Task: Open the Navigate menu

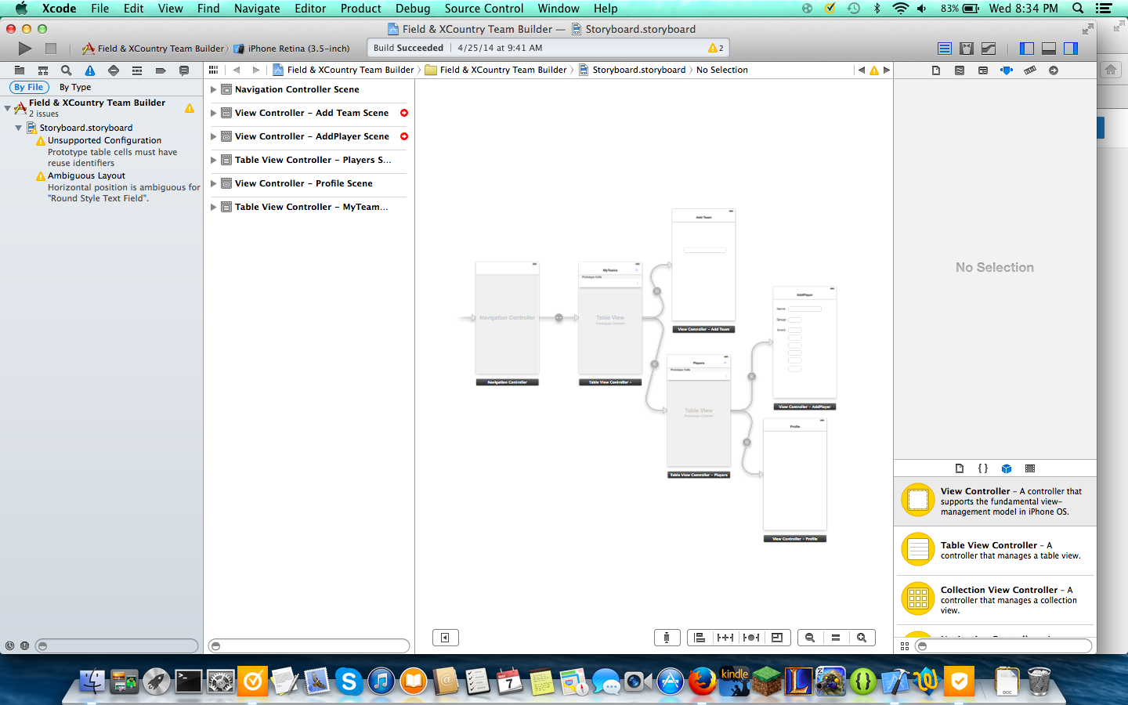Action: 257,9
